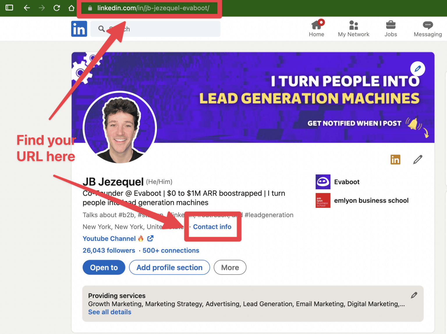Open the More options on the profile
This screenshot has height=334, width=447.
[x=230, y=267]
